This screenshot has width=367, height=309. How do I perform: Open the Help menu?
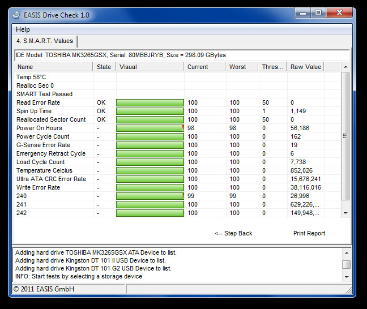tap(23, 29)
